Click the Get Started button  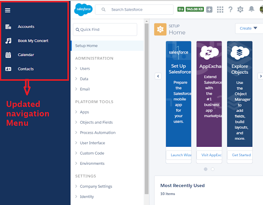click(x=240, y=155)
